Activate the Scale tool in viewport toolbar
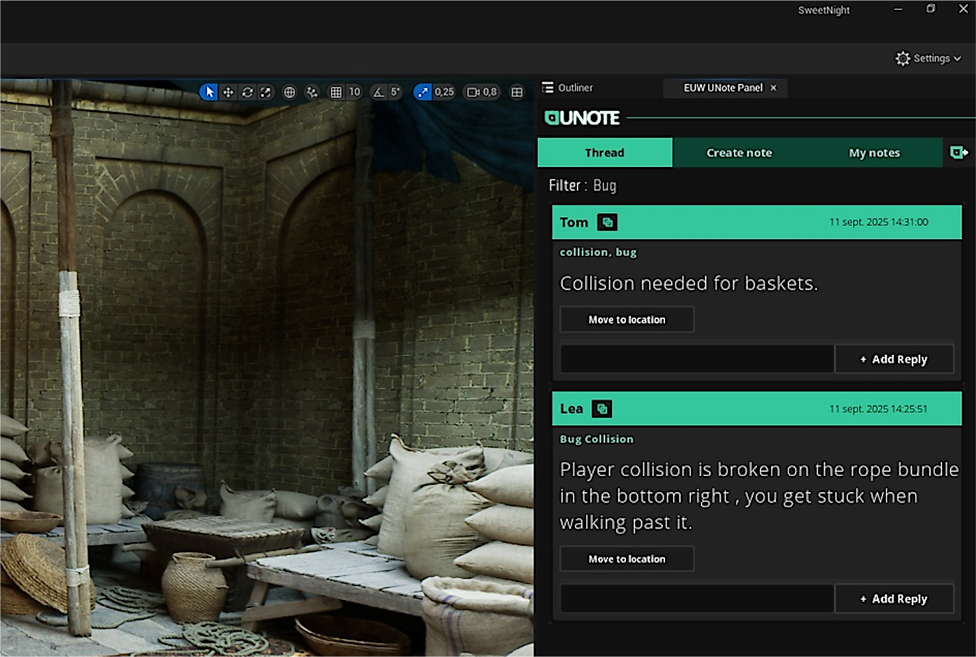976x657 pixels. click(x=266, y=92)
